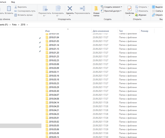Click Папка с файлами type for 2018.05.01
The height and width of the screenshot is (138, 165).
click(128, 118)
